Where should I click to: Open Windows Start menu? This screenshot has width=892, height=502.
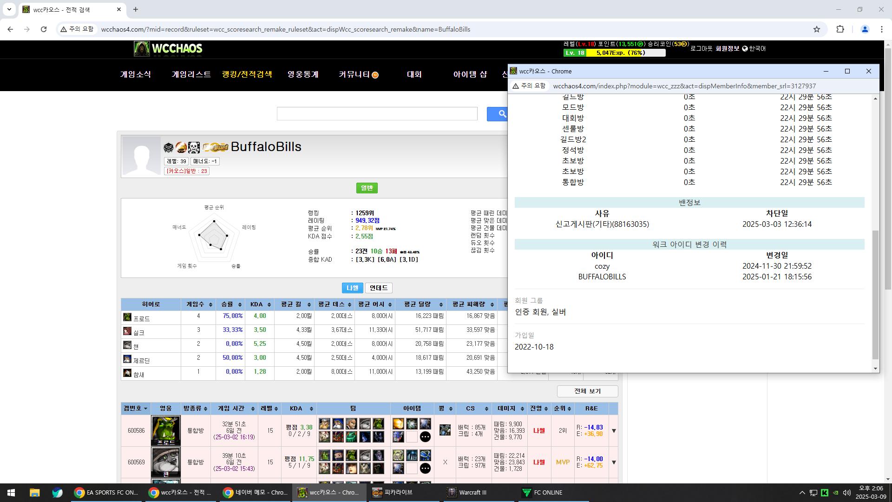[11, 493]
